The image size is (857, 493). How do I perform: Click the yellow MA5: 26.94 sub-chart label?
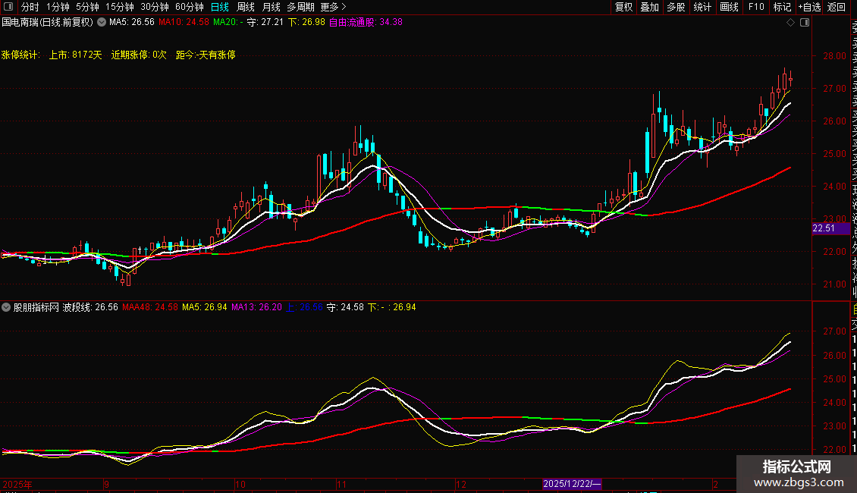pyautogui.click(x=205, y=307)
